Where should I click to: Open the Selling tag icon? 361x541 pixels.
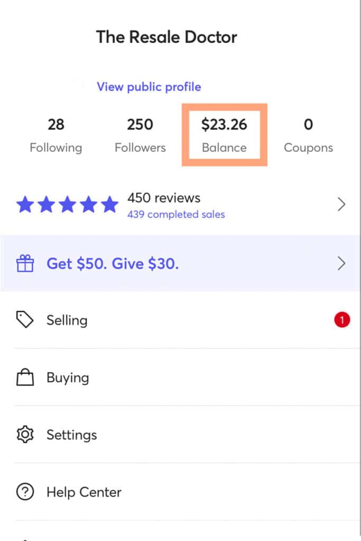(x=25, y=320)
